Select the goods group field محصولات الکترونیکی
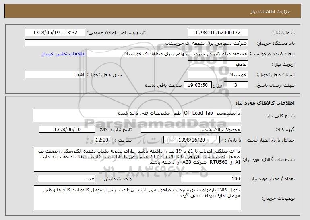 click(x=191, y=130)
